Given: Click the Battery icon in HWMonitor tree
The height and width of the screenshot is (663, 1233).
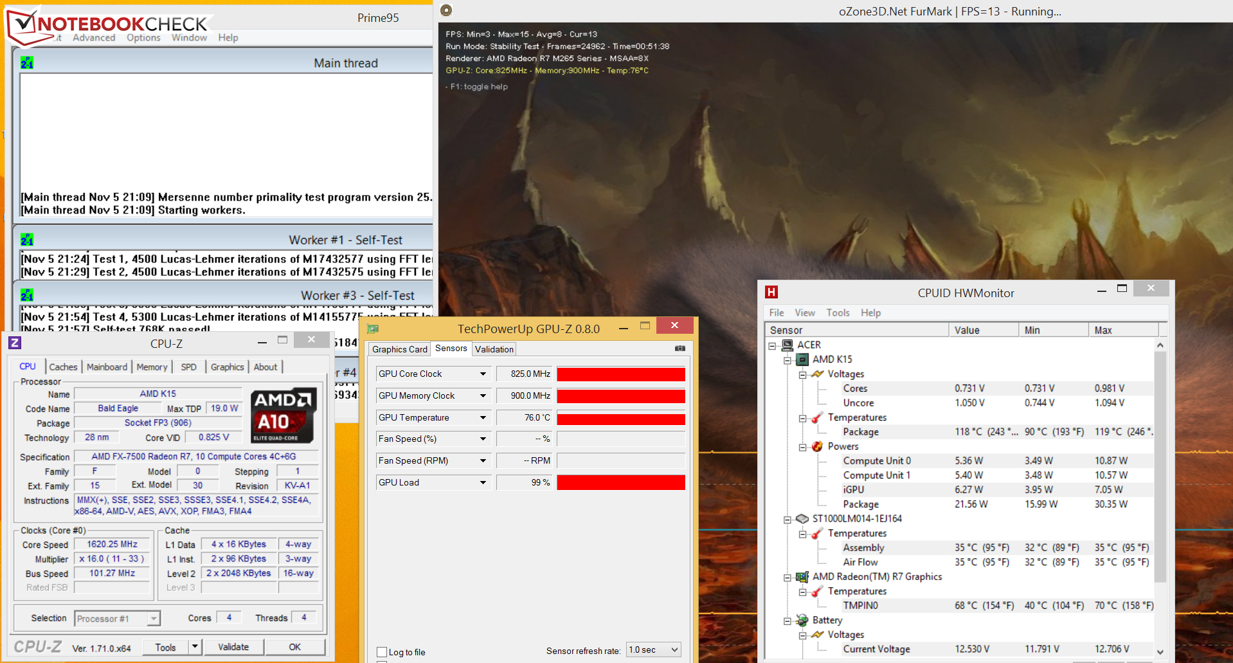Looking at the screenshot, I should click(x=802, y=620).
